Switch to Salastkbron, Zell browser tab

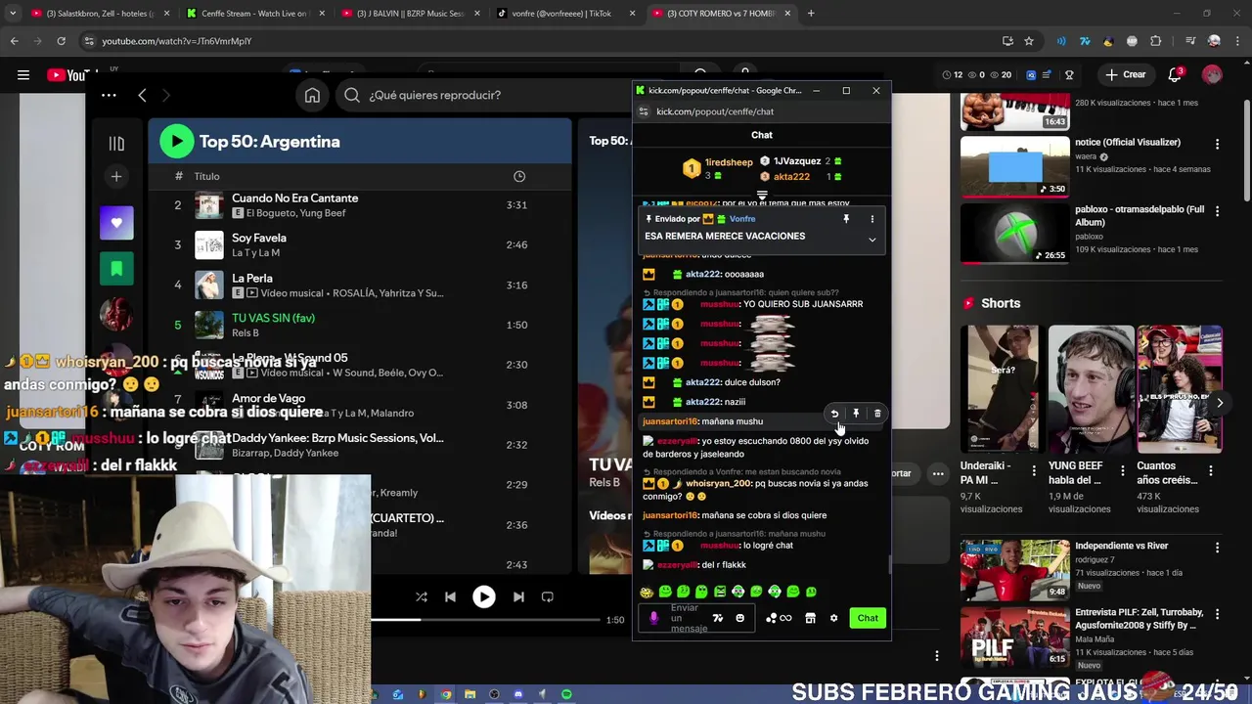(98, 14)
